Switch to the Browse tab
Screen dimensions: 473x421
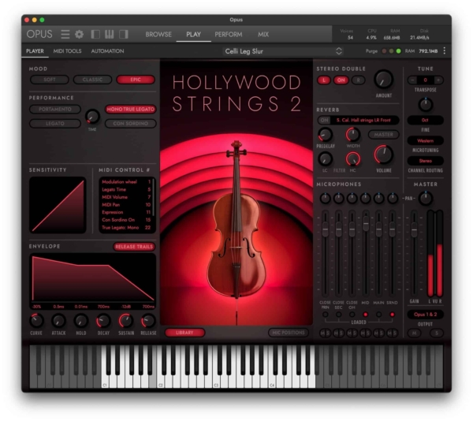click(158, 35)
